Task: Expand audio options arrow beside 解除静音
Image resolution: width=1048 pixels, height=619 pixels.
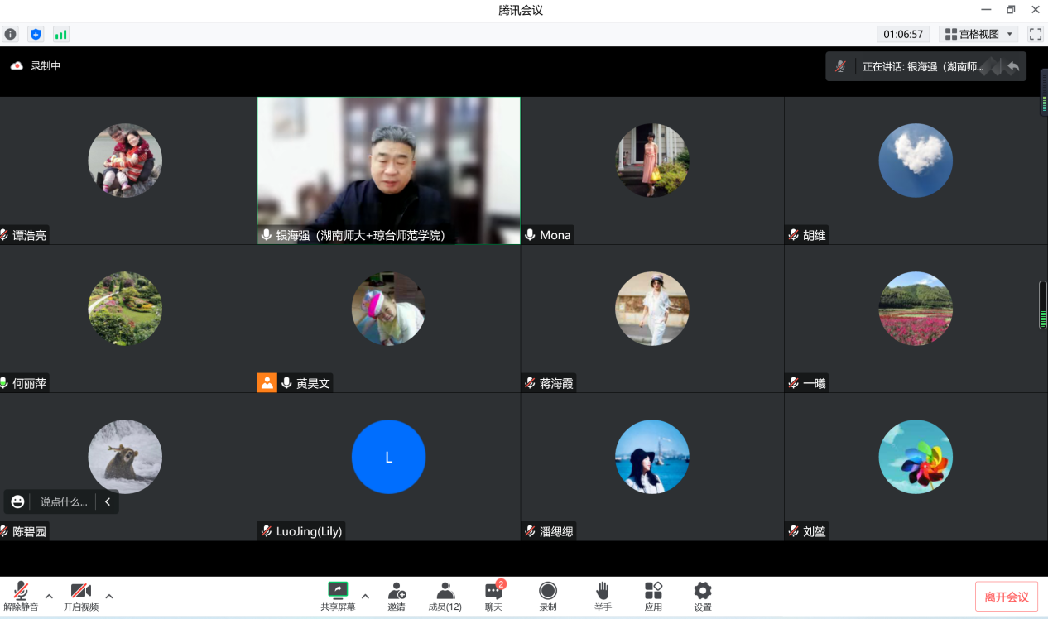Action: pos(49,596)
